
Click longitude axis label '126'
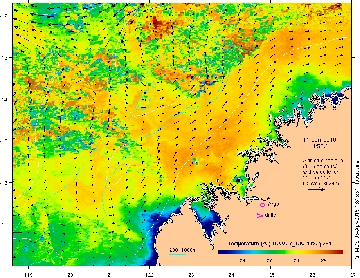311,275
